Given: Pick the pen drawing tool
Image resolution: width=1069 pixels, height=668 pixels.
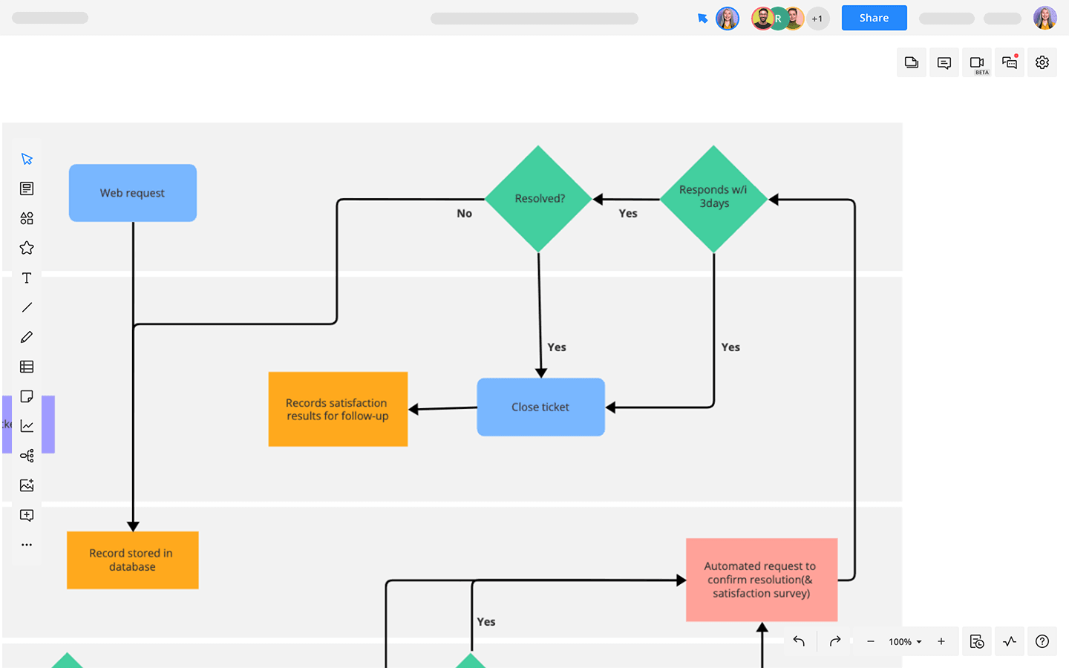Looking at the screenshot, I should (27, 337).
